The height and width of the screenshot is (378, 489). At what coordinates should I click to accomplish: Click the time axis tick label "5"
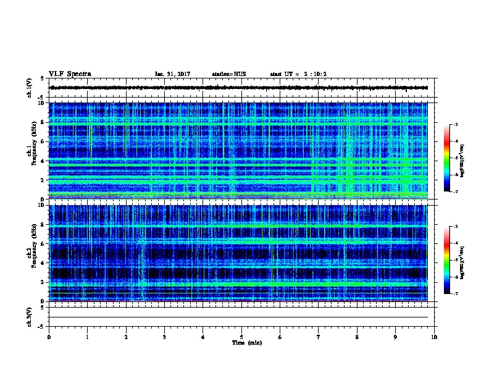pos(241,337)
